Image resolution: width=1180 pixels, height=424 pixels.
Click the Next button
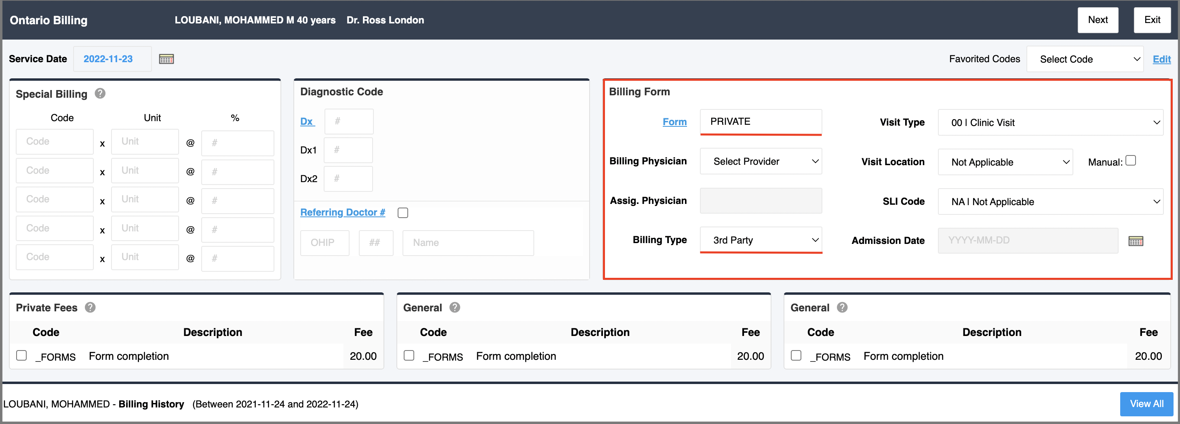pyautogui.click(x=1098, y=20)
